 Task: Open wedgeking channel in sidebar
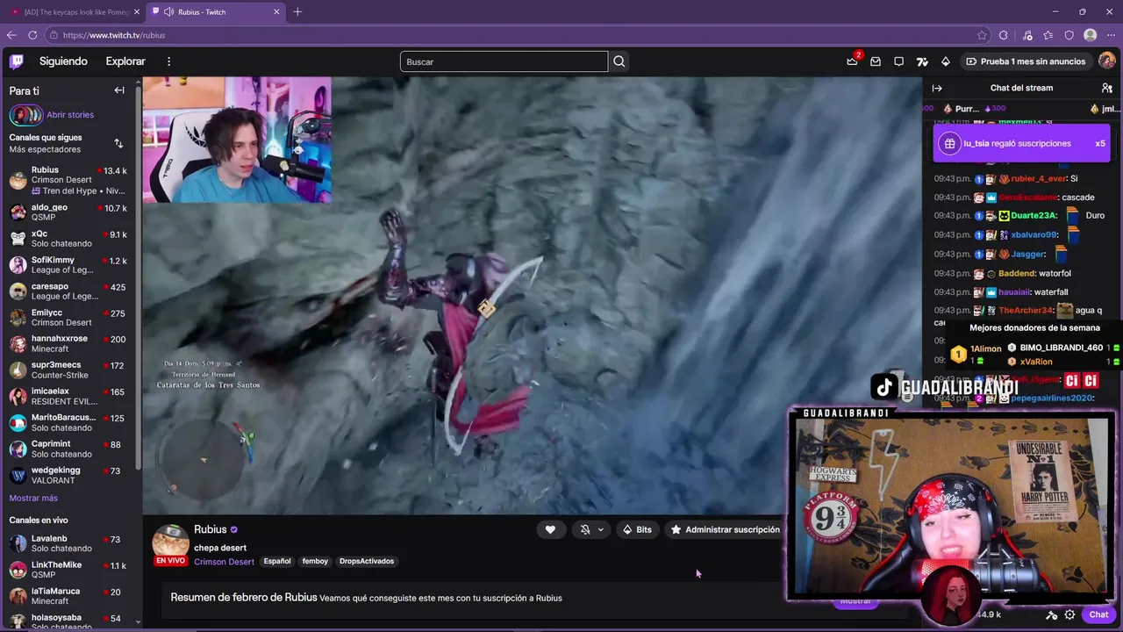pyautogui.click(x=68, y=475)
